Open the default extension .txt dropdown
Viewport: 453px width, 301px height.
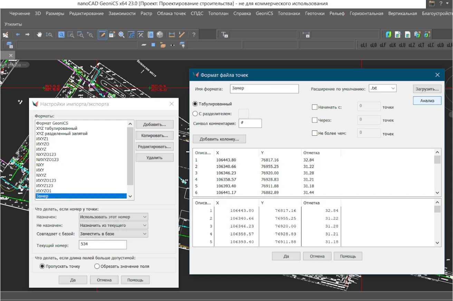tap(383, 88)
